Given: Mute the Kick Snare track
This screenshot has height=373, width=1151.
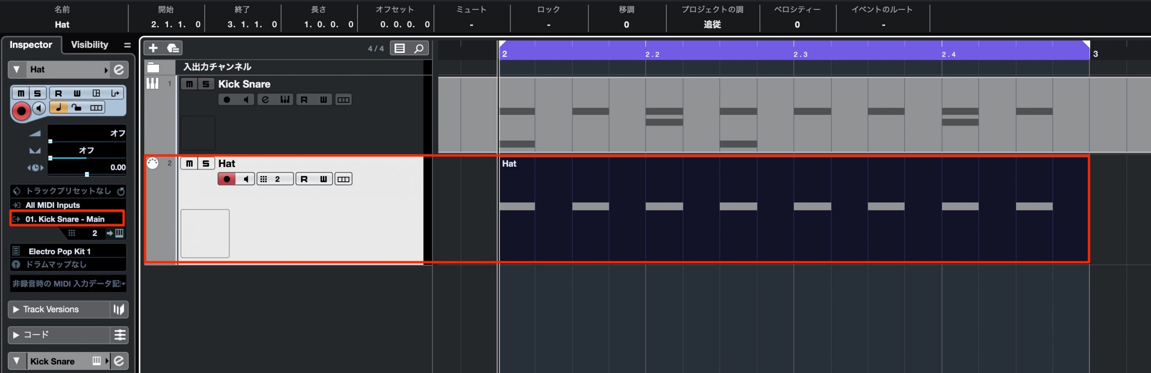Looking at the screenshot, I should 189,84.
